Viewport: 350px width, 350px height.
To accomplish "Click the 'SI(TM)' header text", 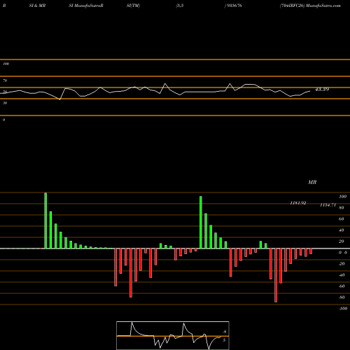I will point(133,6).
